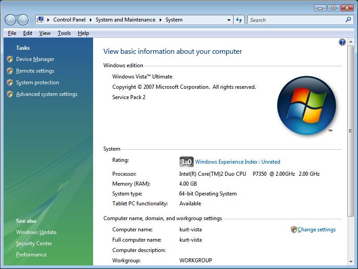
Task: Open the address bar history dropdown
Action: tap(229, 20)
